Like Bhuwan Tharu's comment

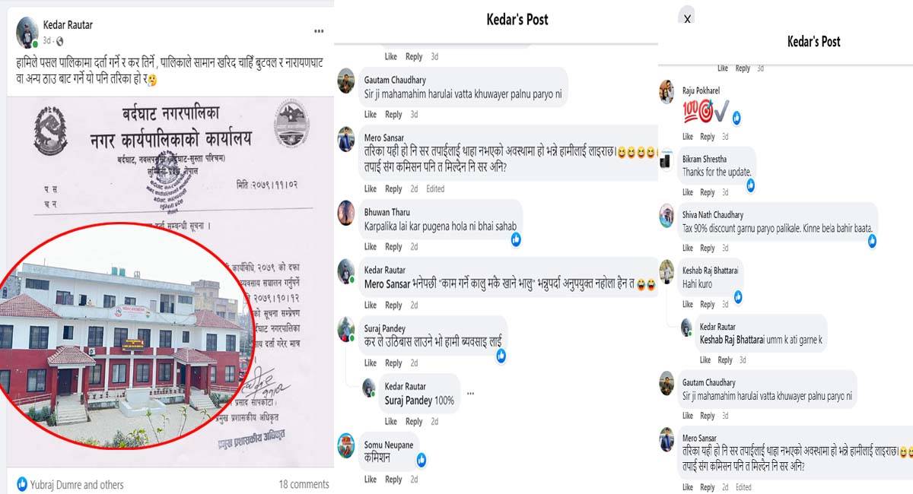click(370, 247)
